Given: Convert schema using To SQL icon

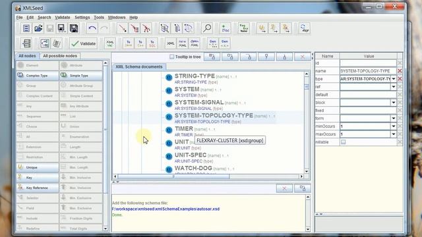Looking at the screenshot, I should [152, 43].
